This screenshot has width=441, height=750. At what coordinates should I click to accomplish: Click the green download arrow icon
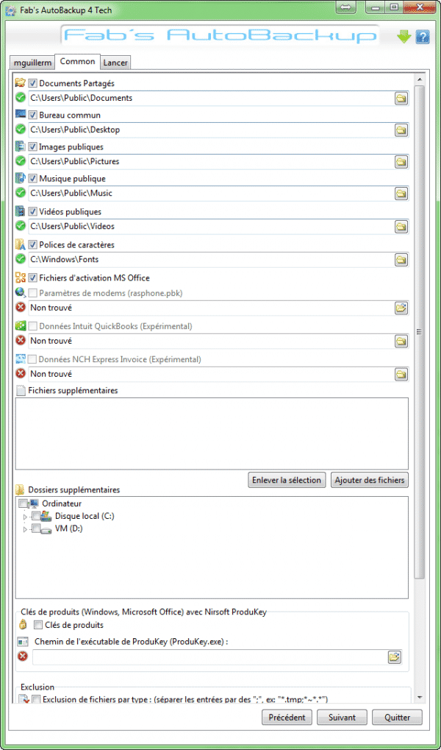tap(404, 37)
